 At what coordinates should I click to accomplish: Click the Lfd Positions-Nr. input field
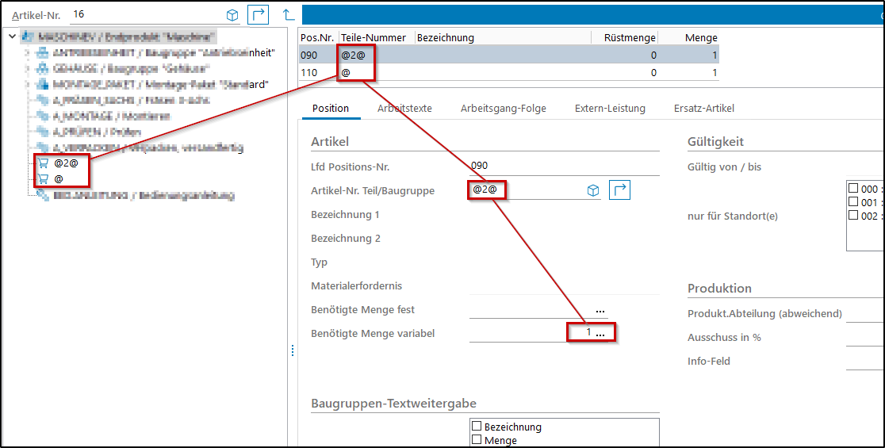click(x=563, y=167)
